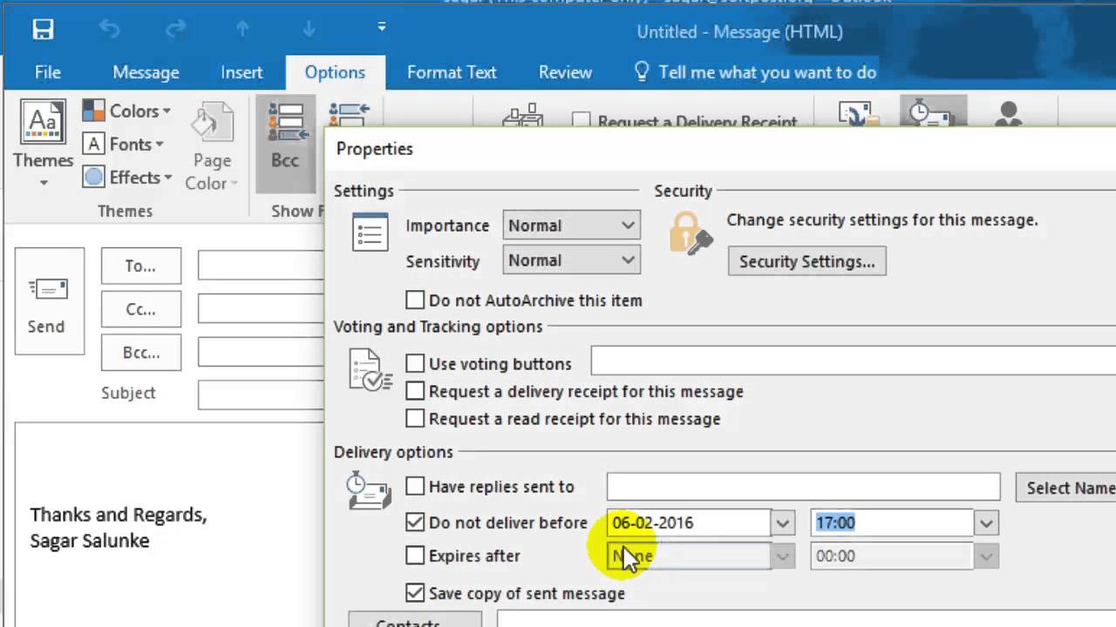1116x627 pixels.
Task: Check Request a read receipt for this message
Action: tap(415, 419)
